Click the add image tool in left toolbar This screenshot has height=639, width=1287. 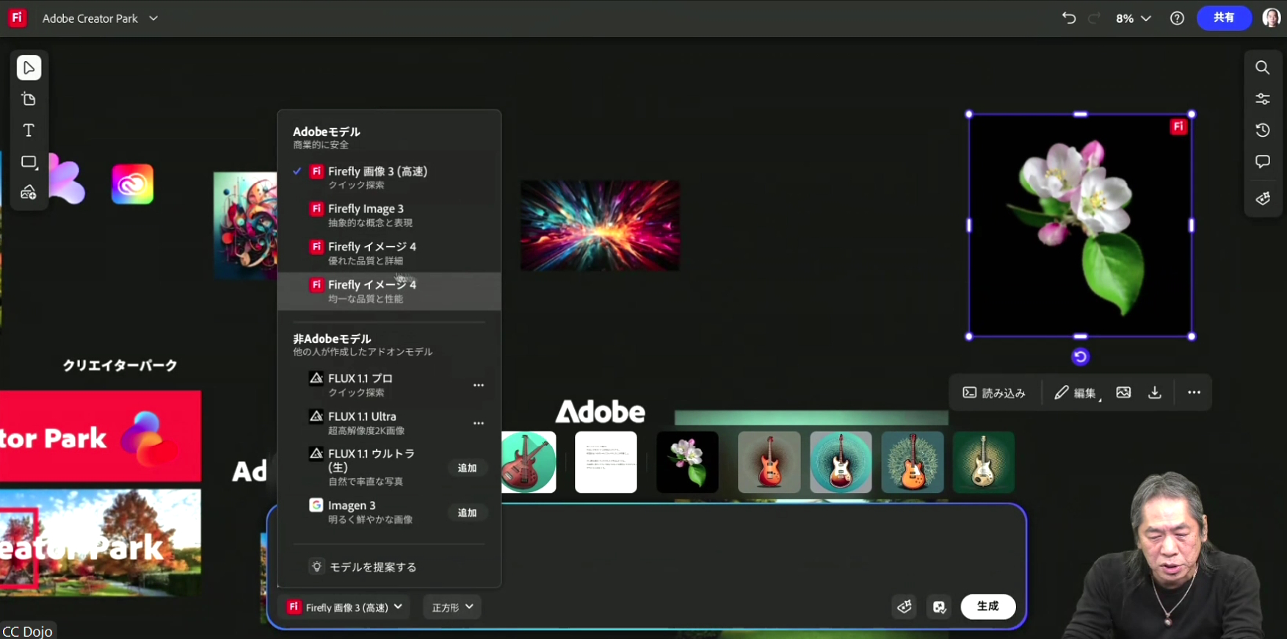(x=29, y=192)
